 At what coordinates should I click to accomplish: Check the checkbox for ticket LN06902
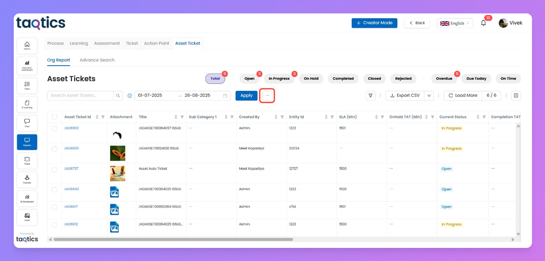54,129
